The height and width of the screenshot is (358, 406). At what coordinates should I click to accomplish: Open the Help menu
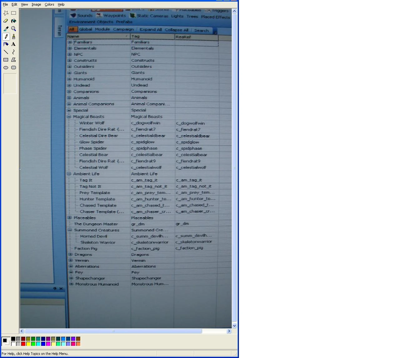click(x=61, y=4)
